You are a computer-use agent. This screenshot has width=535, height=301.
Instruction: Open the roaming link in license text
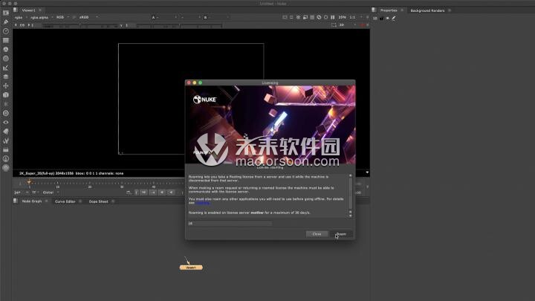(203, 203)
